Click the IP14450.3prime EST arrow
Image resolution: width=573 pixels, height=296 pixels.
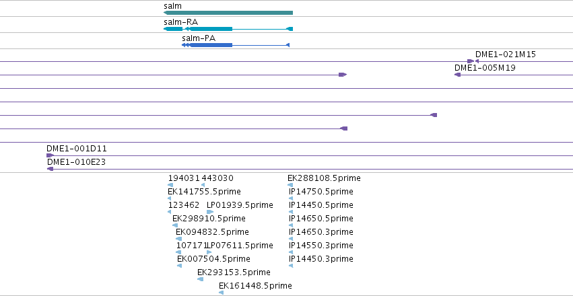pos(291,266)
